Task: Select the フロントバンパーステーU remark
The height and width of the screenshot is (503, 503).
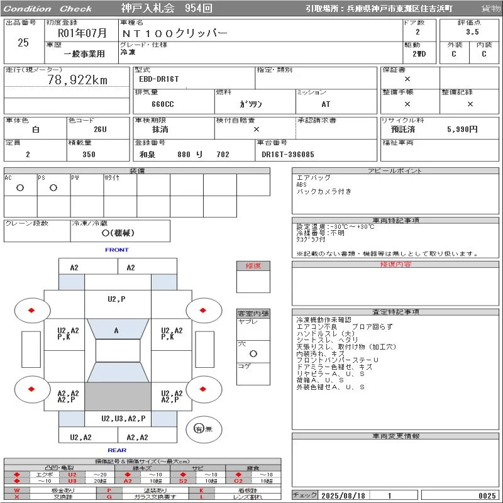Action: coord(337,360)
